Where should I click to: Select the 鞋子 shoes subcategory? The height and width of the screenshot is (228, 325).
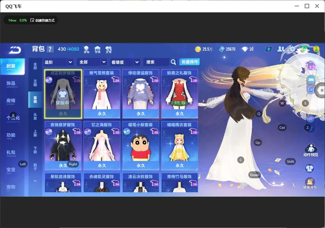35,167
